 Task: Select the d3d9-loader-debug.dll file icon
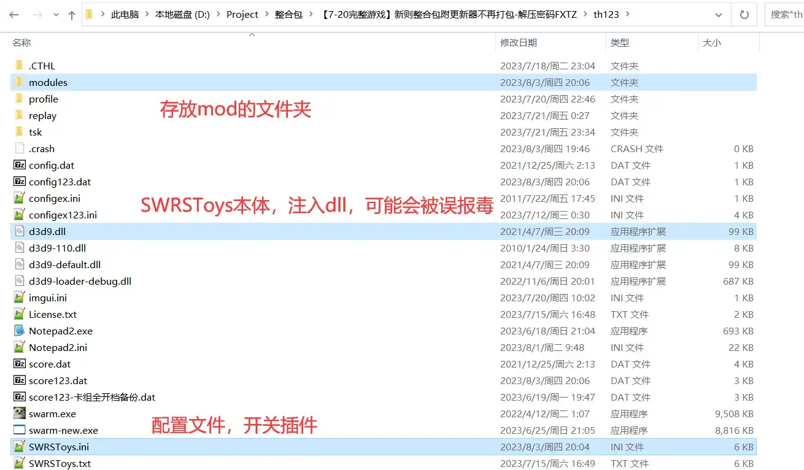coord(19,281)
